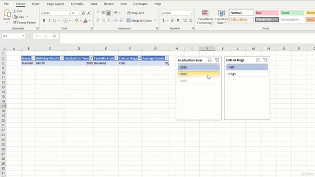This screenshot has width=315, height=177.
Task: Align text to bottom
Action: [x=108, y=13]
